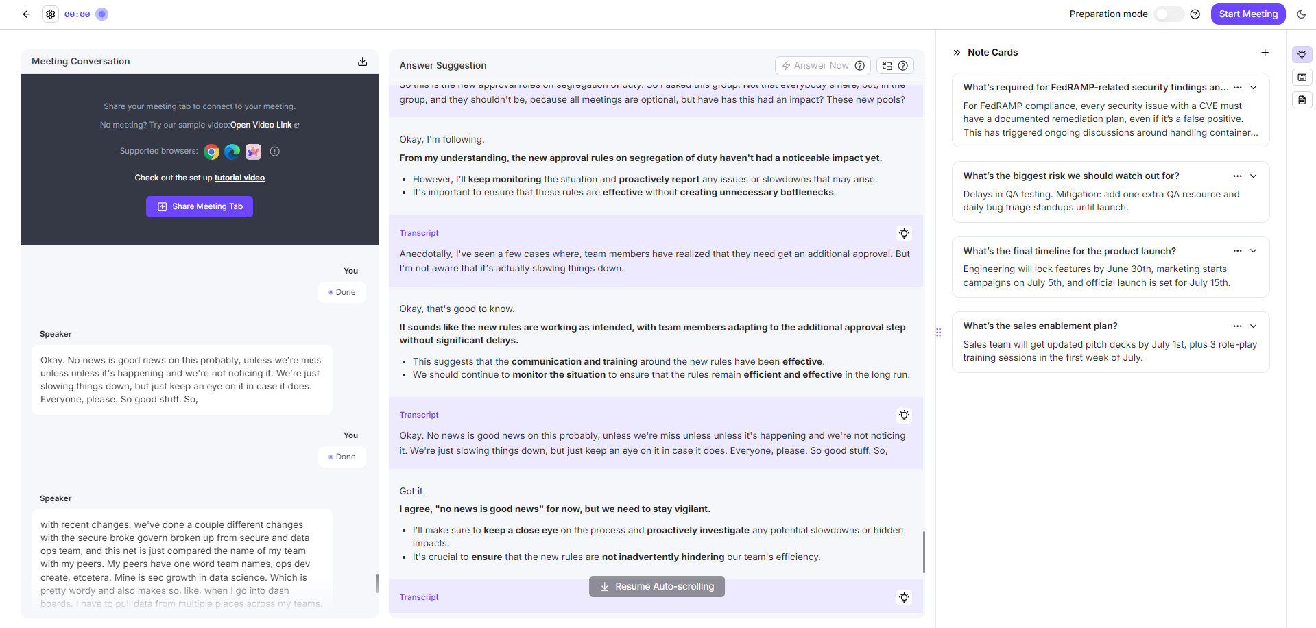
Task: Download the meeting conversation transcript
Action: click(363, 62)
